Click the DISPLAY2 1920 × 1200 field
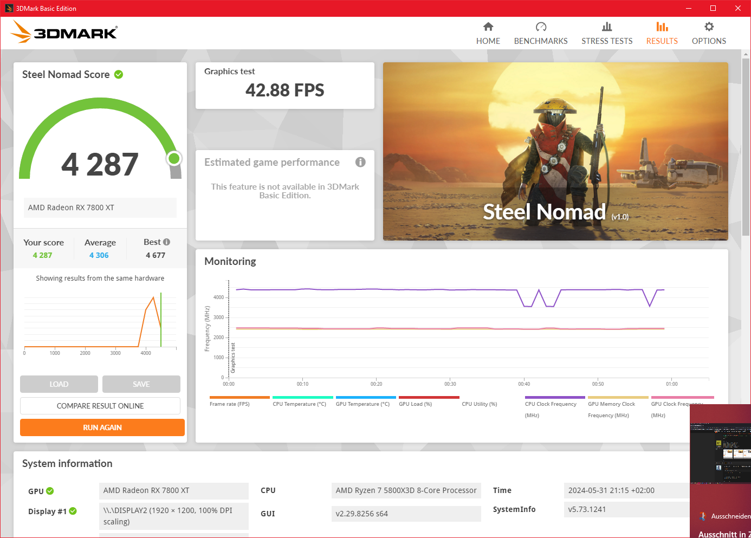751x538 pixels. (x=173, y=516)
